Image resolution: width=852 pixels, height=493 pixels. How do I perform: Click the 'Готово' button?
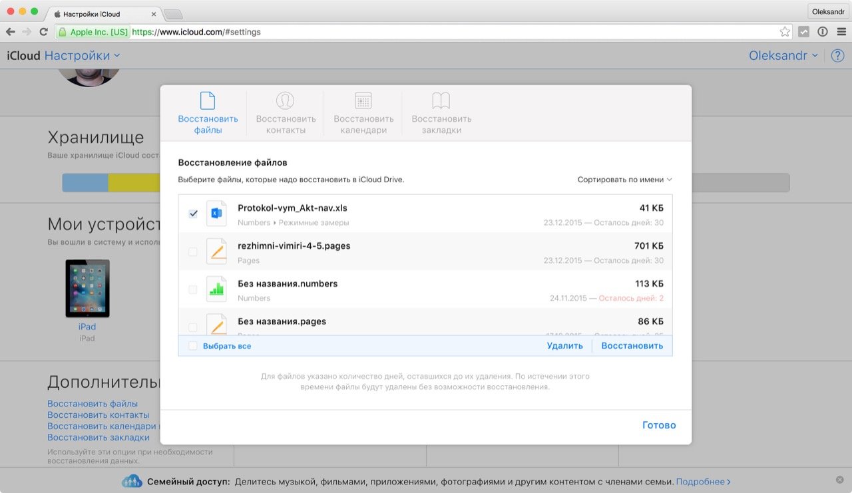pos(659,425)
